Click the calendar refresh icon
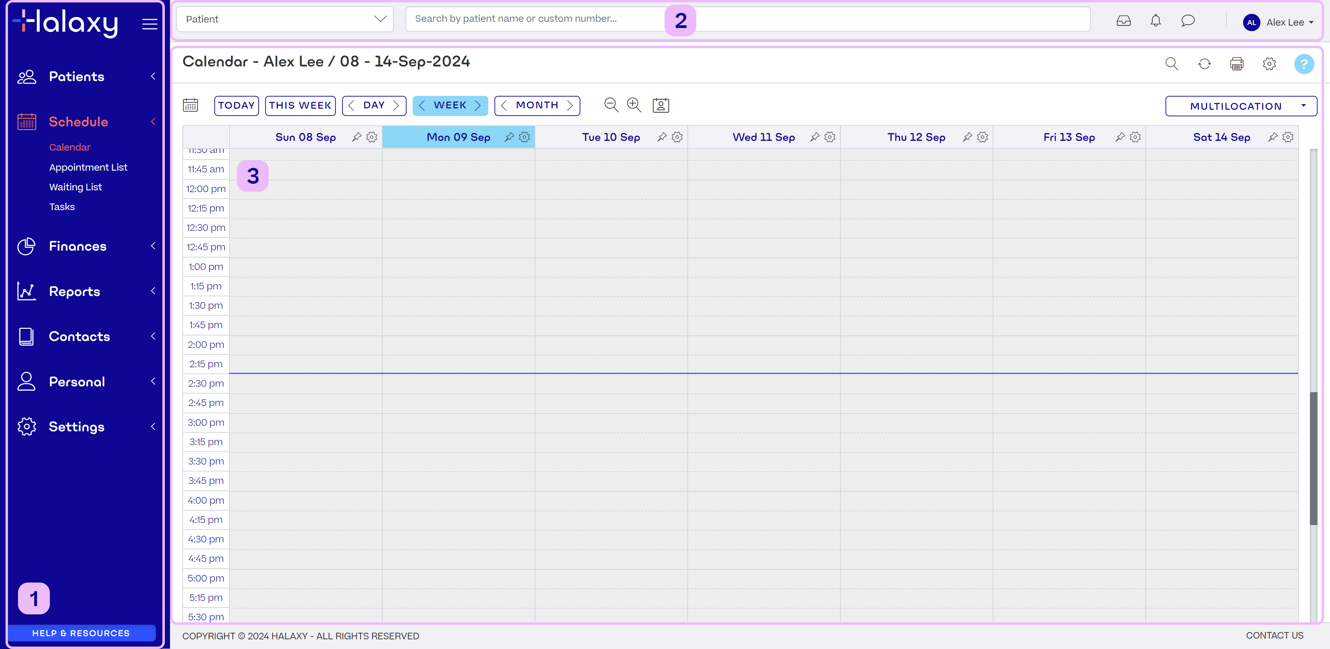The image size is (1330, 649). (x=1204, y=64)
